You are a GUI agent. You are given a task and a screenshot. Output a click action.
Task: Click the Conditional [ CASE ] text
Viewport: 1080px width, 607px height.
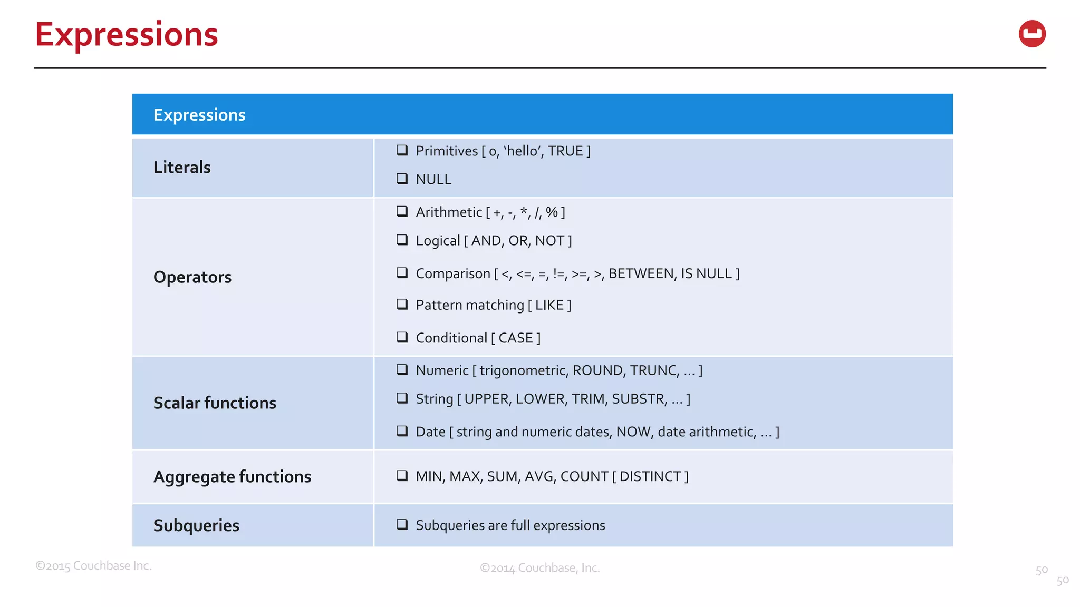[x=478, y=338]
